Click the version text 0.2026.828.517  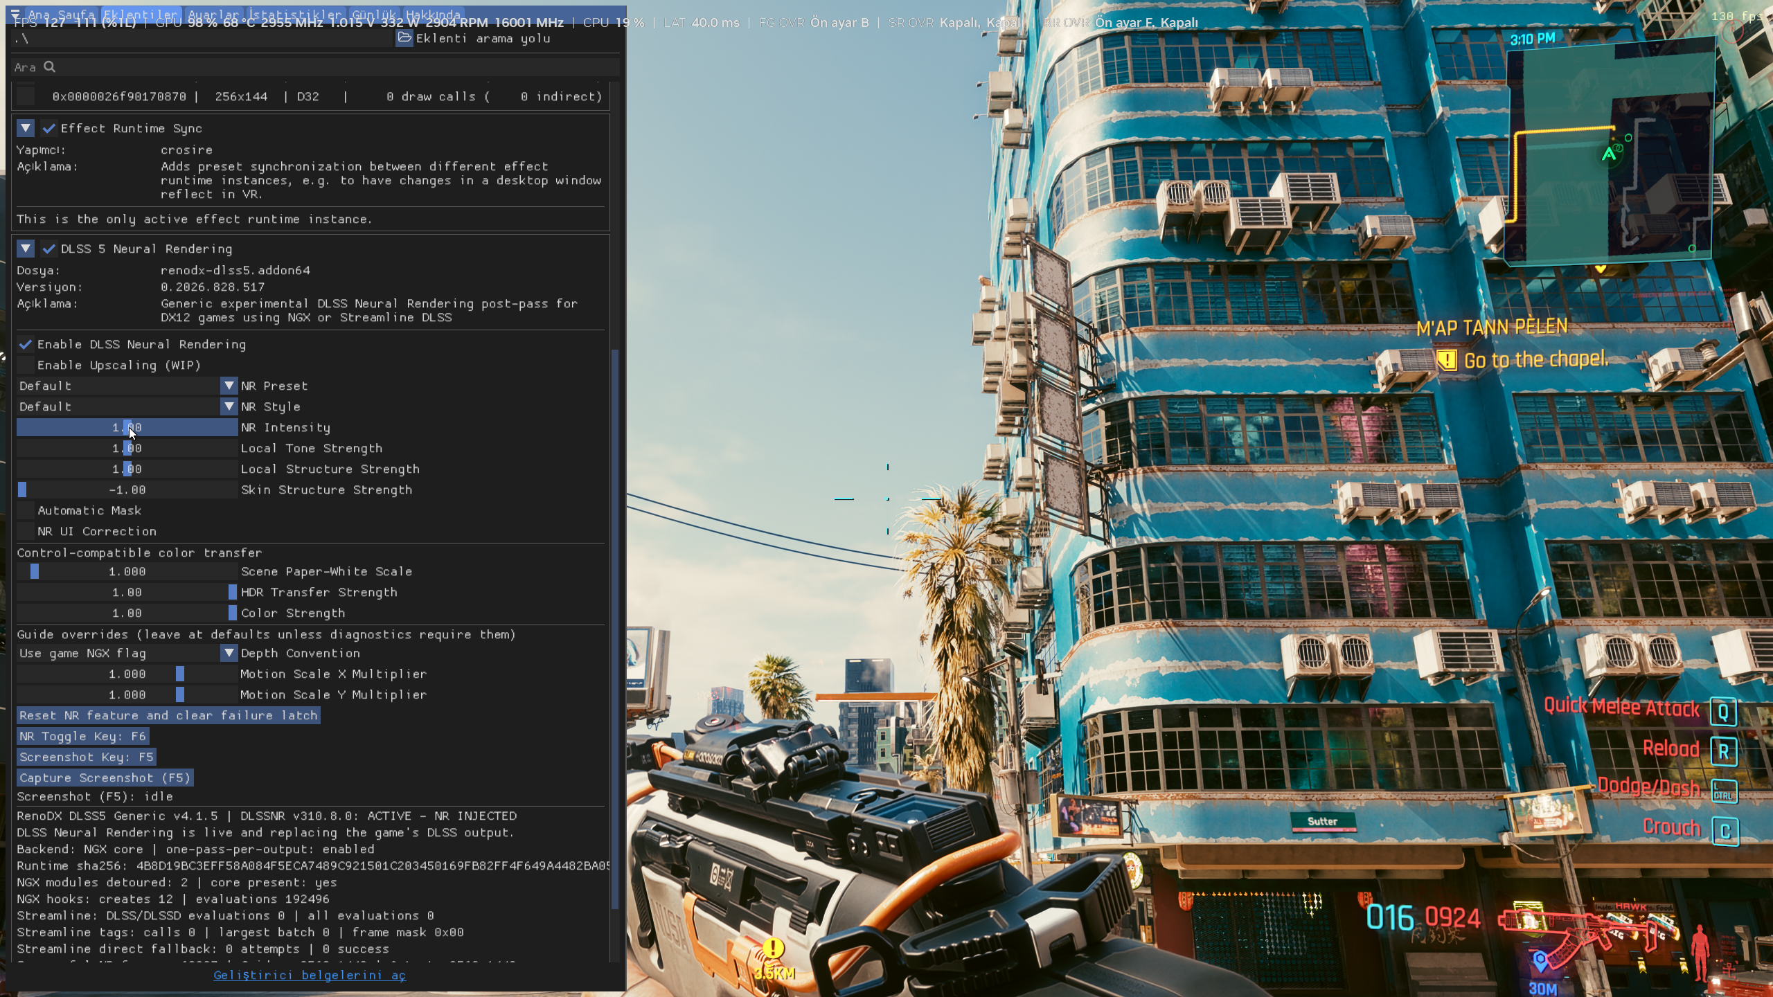click(213, 287)
